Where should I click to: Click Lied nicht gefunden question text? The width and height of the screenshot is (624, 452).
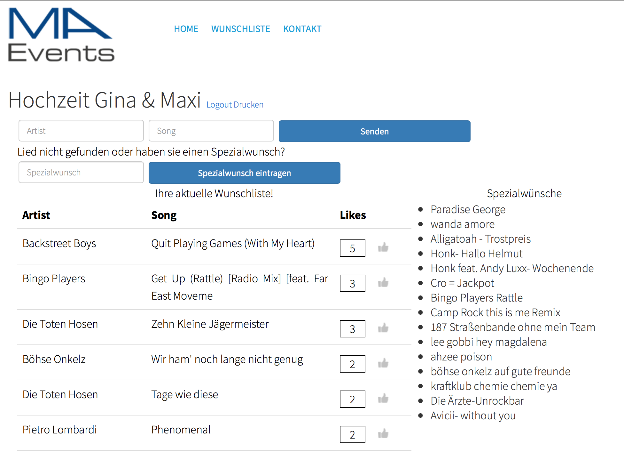click(x=151, y=152)
